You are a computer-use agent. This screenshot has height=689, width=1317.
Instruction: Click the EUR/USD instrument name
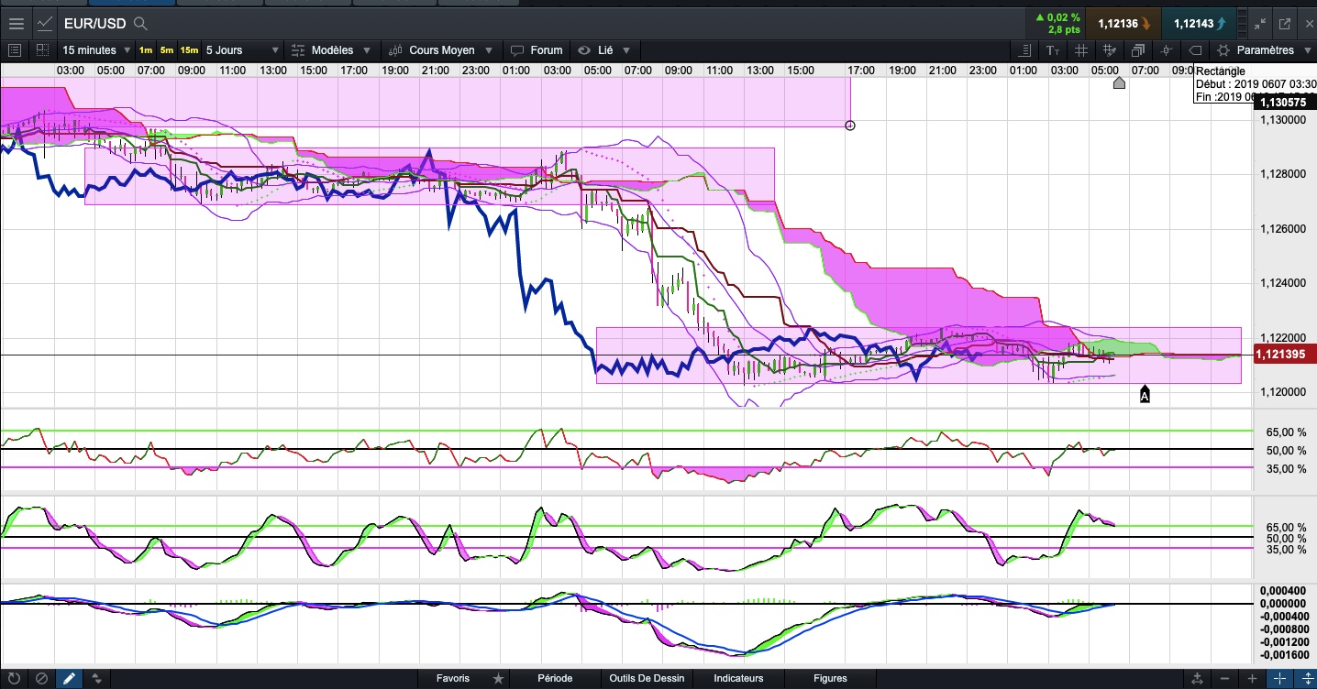click(94, 23)
